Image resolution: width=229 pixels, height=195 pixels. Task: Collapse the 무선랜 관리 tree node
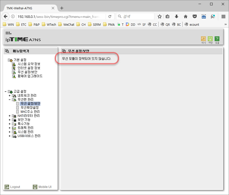point(10,100)
